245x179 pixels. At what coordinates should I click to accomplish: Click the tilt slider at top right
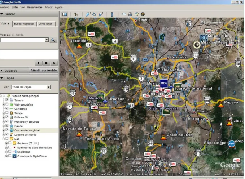click(x=217, y=22)
